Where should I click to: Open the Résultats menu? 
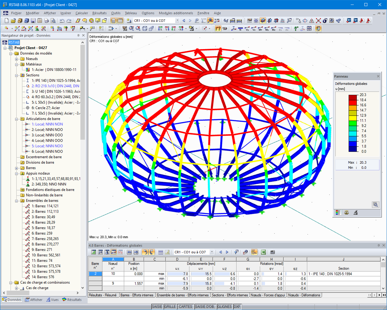pyautogui.click(x=99, y=13)
